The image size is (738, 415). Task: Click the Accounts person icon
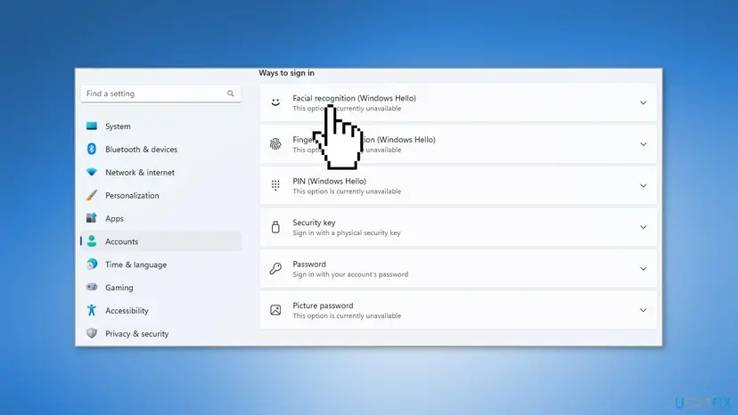point(92,241)
